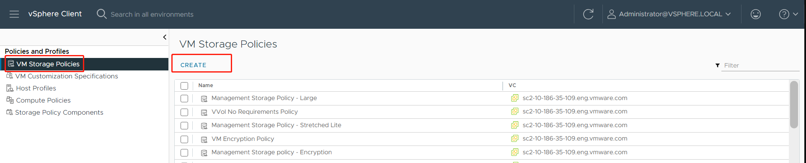The image size is (806, 163).
Task: Collapse the left navigation panel chevron
Action: point(165,37)
